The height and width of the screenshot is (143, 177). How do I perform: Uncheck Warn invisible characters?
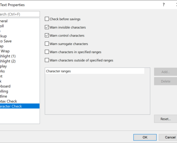[47, 27]
